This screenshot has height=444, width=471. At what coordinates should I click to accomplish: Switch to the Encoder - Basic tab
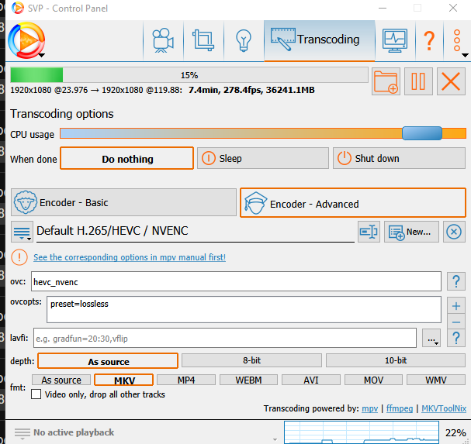coord(123,203)
